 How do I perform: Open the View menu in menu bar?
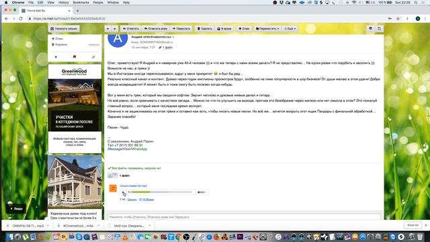coord(51,3)
